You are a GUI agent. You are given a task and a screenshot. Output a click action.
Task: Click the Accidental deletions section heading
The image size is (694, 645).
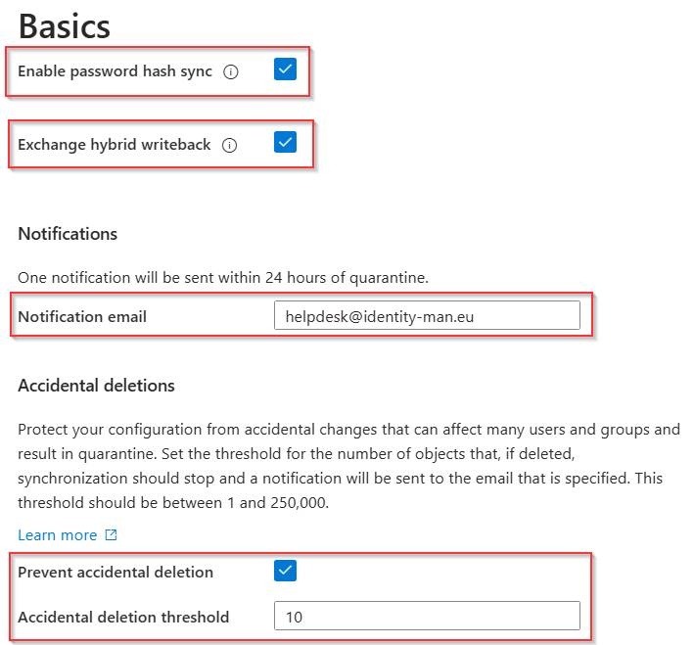[x=96, y=386]
